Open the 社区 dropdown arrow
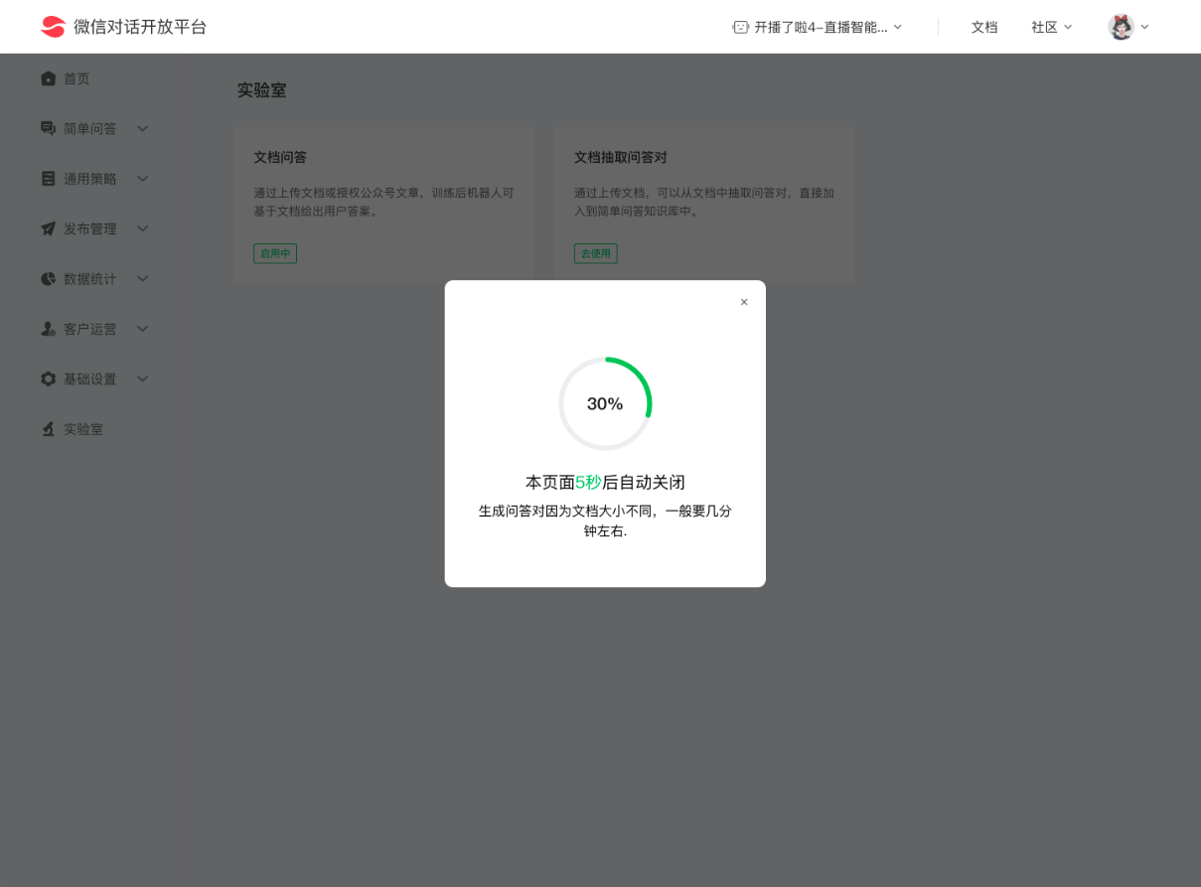Image resolution: width=1201 pixels, height=887 pixels. pyautogui.click(x=1068, y=27)
